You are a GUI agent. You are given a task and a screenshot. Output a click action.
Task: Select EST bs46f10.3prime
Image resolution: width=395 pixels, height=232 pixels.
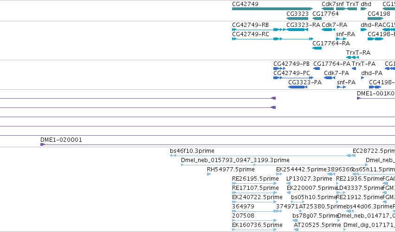click(263, 156)
